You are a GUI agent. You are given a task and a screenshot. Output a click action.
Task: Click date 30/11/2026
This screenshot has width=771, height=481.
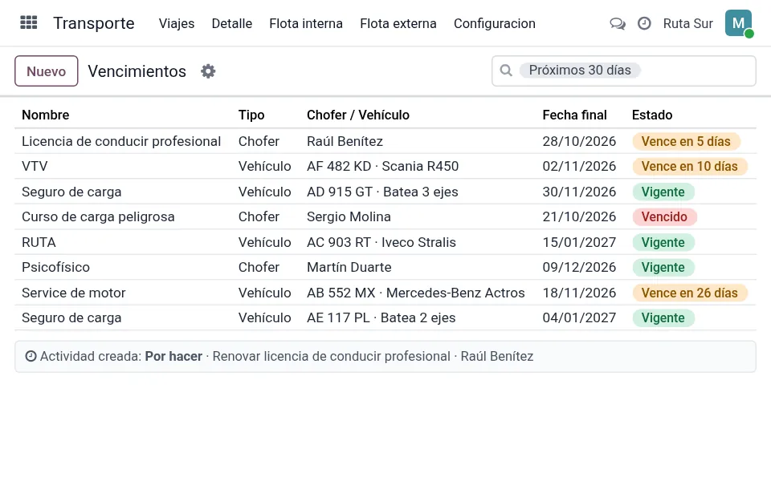coord(579,192)
